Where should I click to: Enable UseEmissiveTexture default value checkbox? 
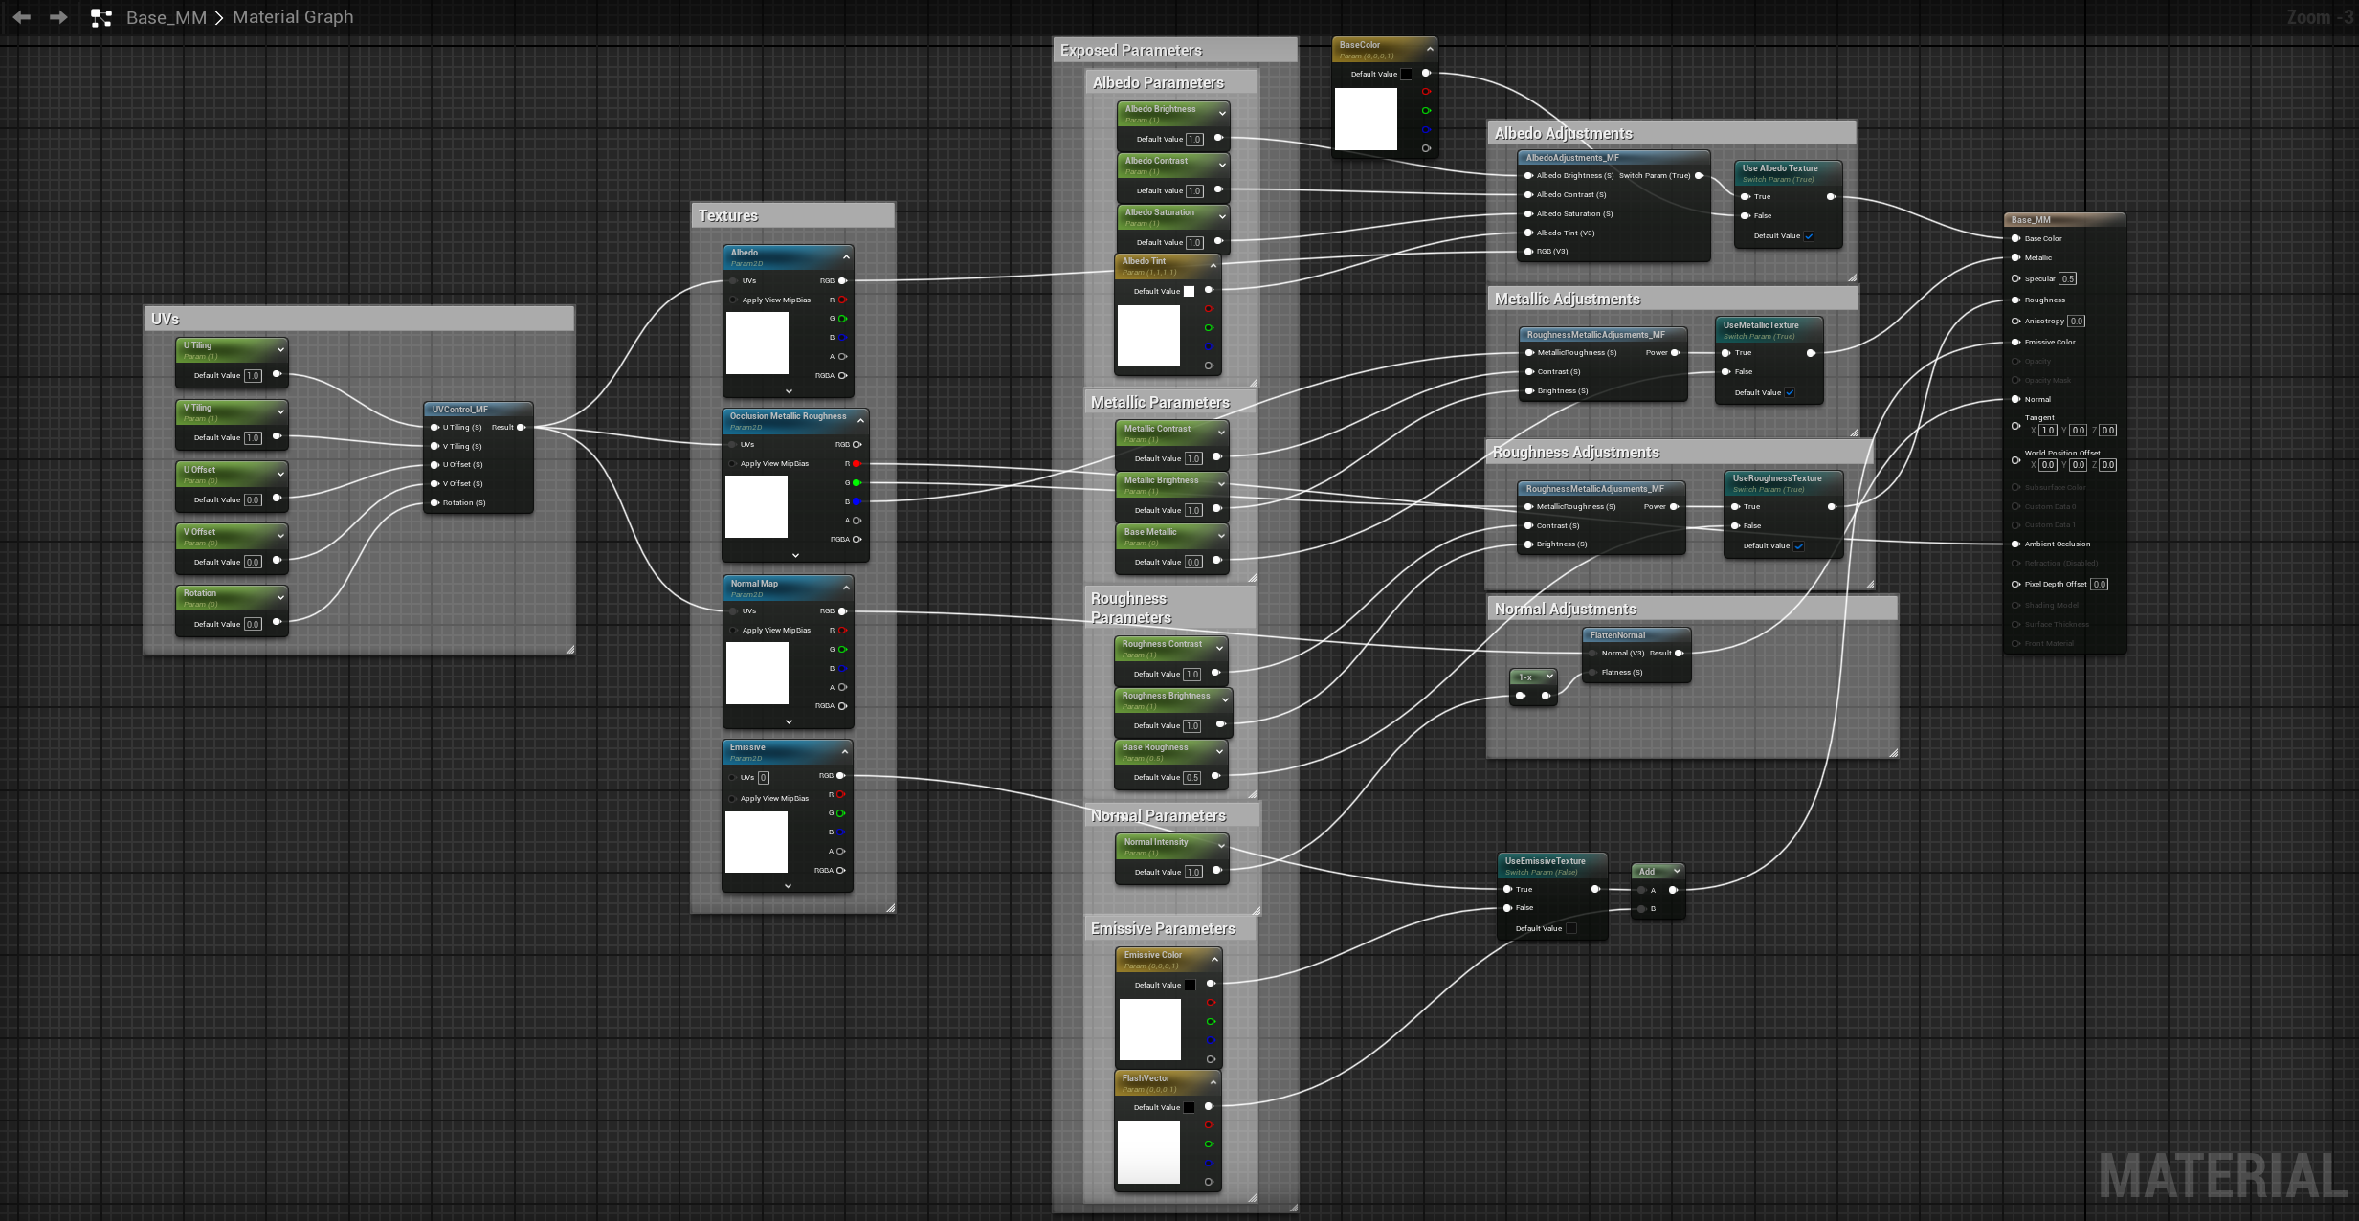1570,928
